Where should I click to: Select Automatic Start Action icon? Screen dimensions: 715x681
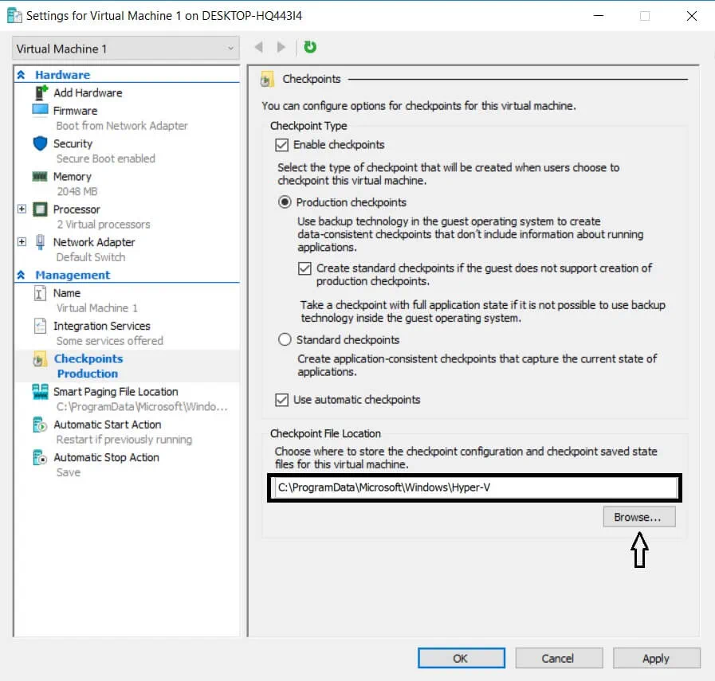[x=40, y=425]
